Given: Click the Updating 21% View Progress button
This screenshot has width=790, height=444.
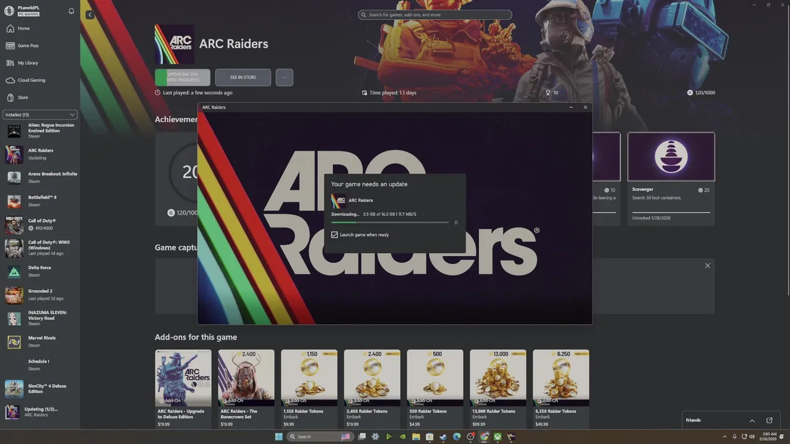Looking at the screenshot, I should [x=183, y=77].
